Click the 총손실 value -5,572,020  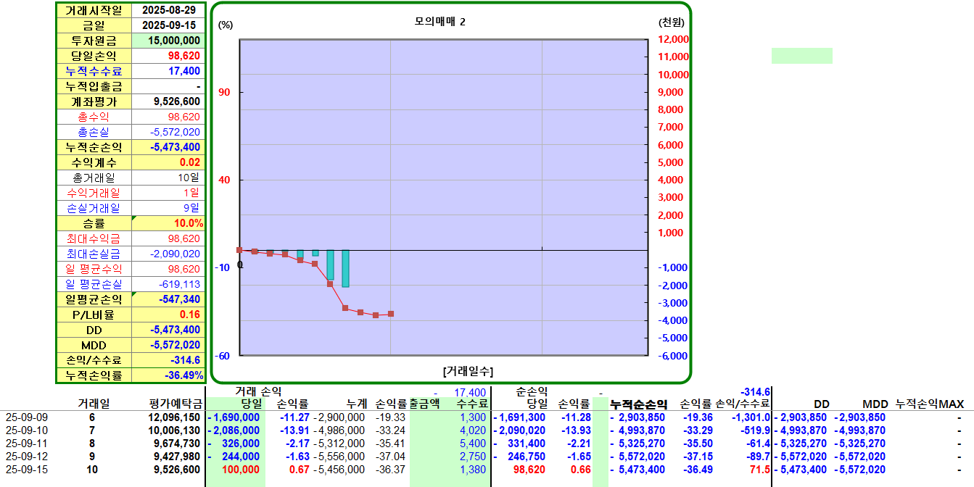tap(168, 132)
